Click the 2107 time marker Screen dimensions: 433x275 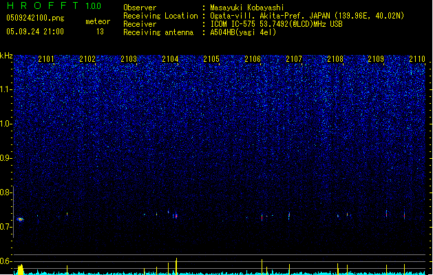point(294,59)
